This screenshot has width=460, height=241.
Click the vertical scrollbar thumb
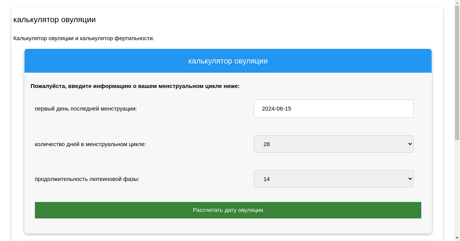coord(457,73)
